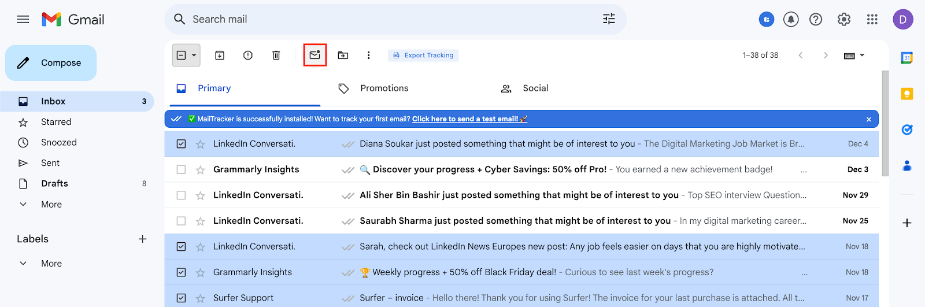Screen dimensions: 925x307
Task: Open the Google apps grid
Action: click(872, 20)
